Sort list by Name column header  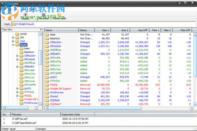(x=61, y=30)
